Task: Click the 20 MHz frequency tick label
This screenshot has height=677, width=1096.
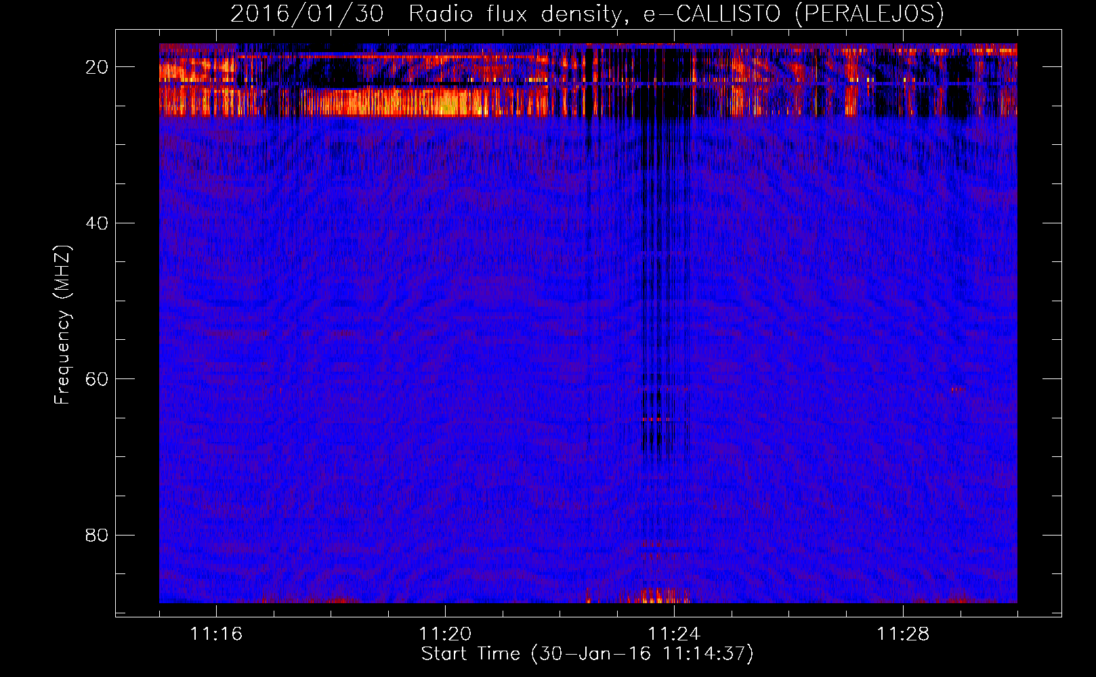Action: 97,67
